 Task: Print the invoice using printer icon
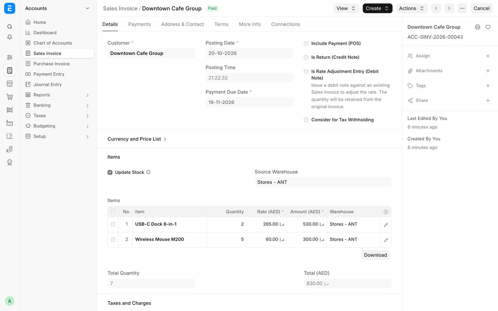pos(477,27)
